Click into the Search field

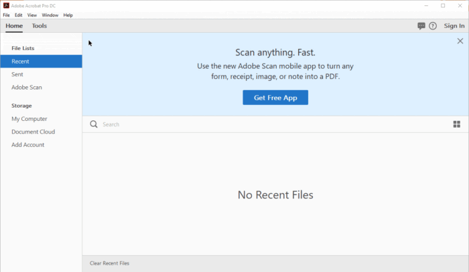pyautogui.click(x=268, y=124)
